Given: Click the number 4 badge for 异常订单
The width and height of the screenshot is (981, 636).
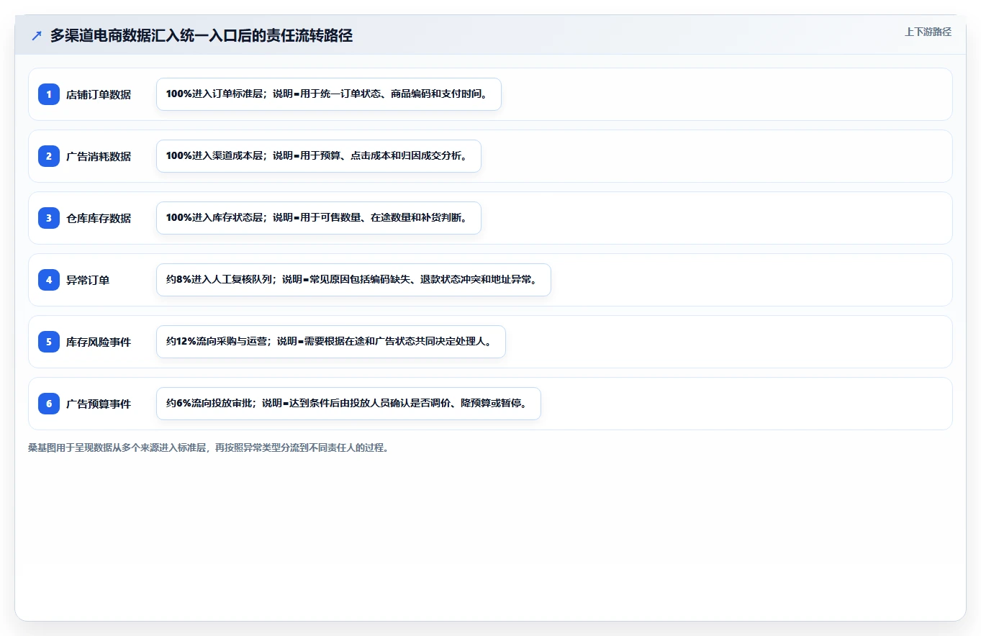Looking at the screenshot, I should click(49, 280).
